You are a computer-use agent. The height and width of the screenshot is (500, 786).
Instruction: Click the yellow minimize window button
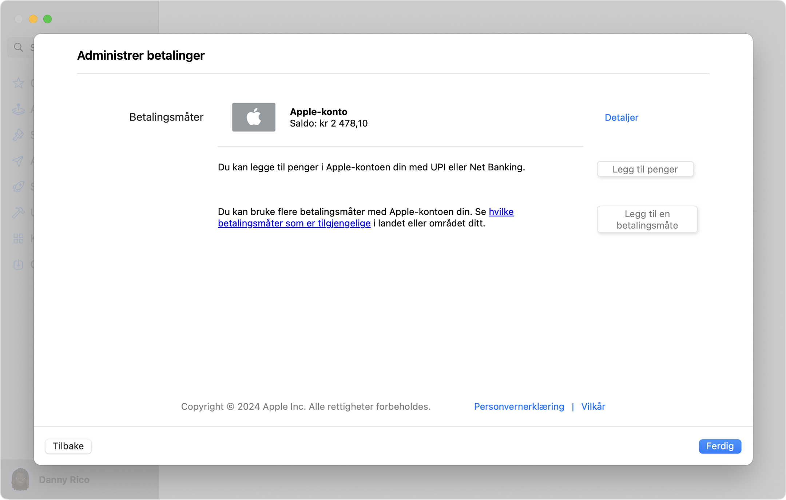[33, 19]
